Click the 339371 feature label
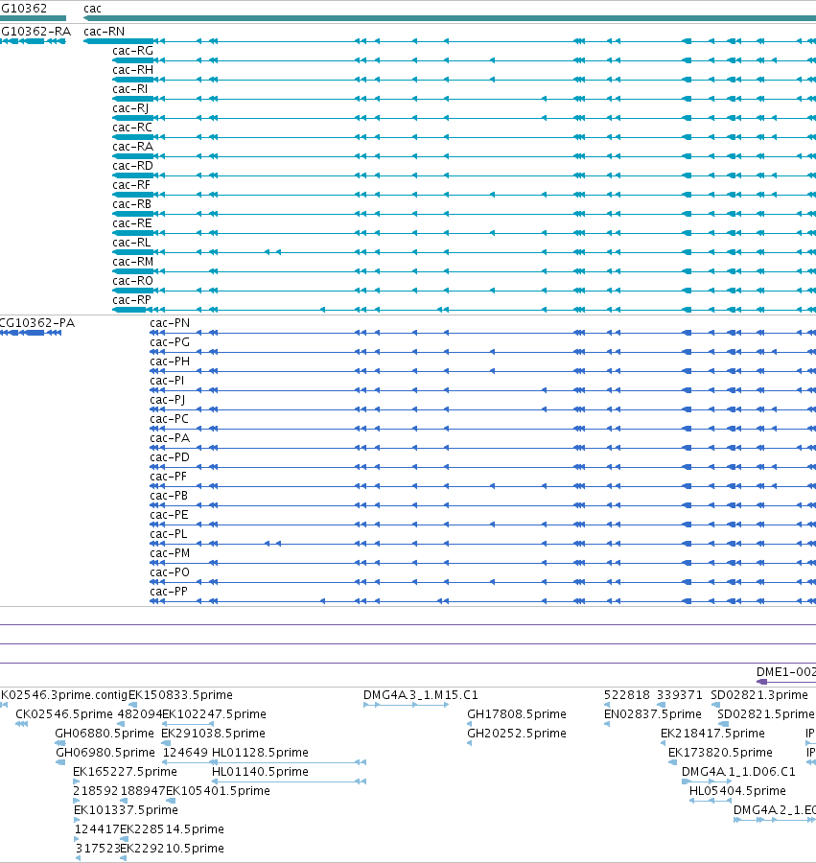 pyautogui.click(x=680, y=695)
